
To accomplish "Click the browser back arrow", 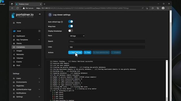I will (12, 8).
